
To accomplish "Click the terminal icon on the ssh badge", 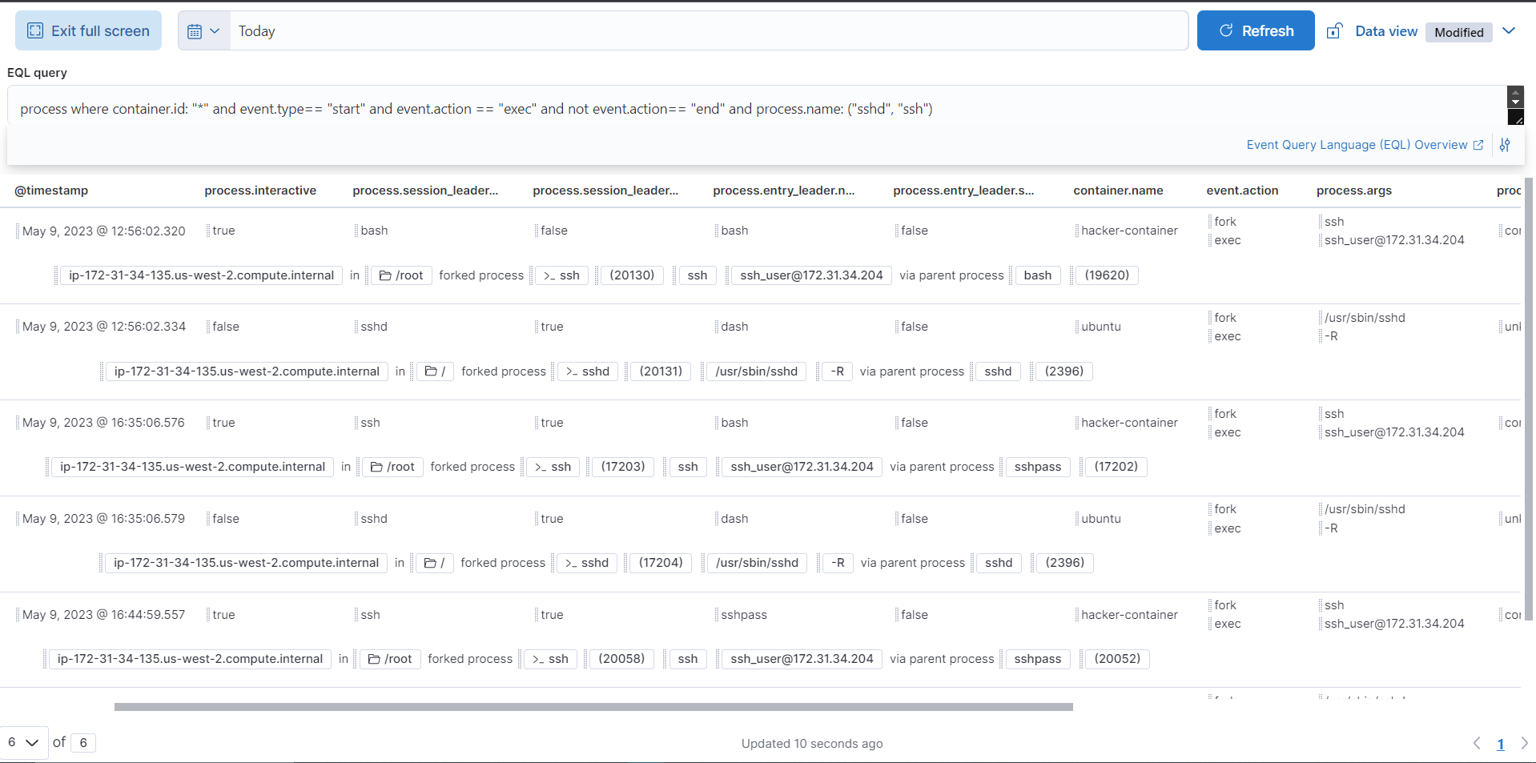I will click(548, 275).
